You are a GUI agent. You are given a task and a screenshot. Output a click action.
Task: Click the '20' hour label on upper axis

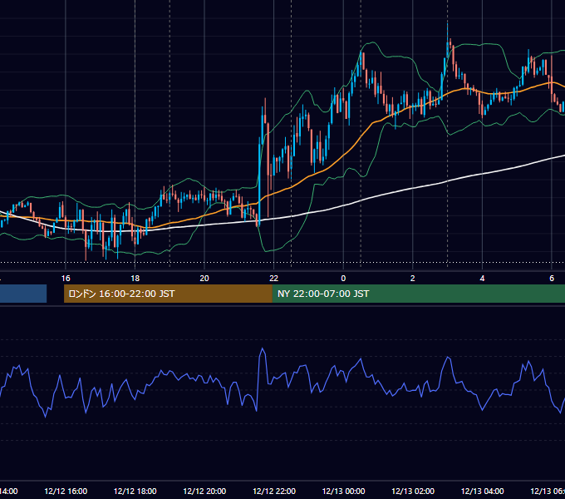pyautogui.click(x=204, y=279)
